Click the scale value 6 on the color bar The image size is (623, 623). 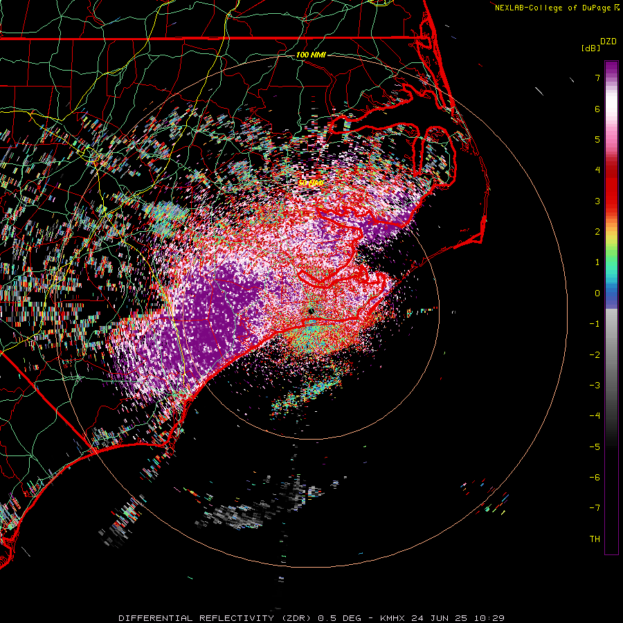(x=597, y=109)
